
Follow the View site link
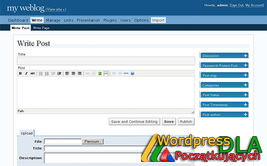(x=56, y=9)
